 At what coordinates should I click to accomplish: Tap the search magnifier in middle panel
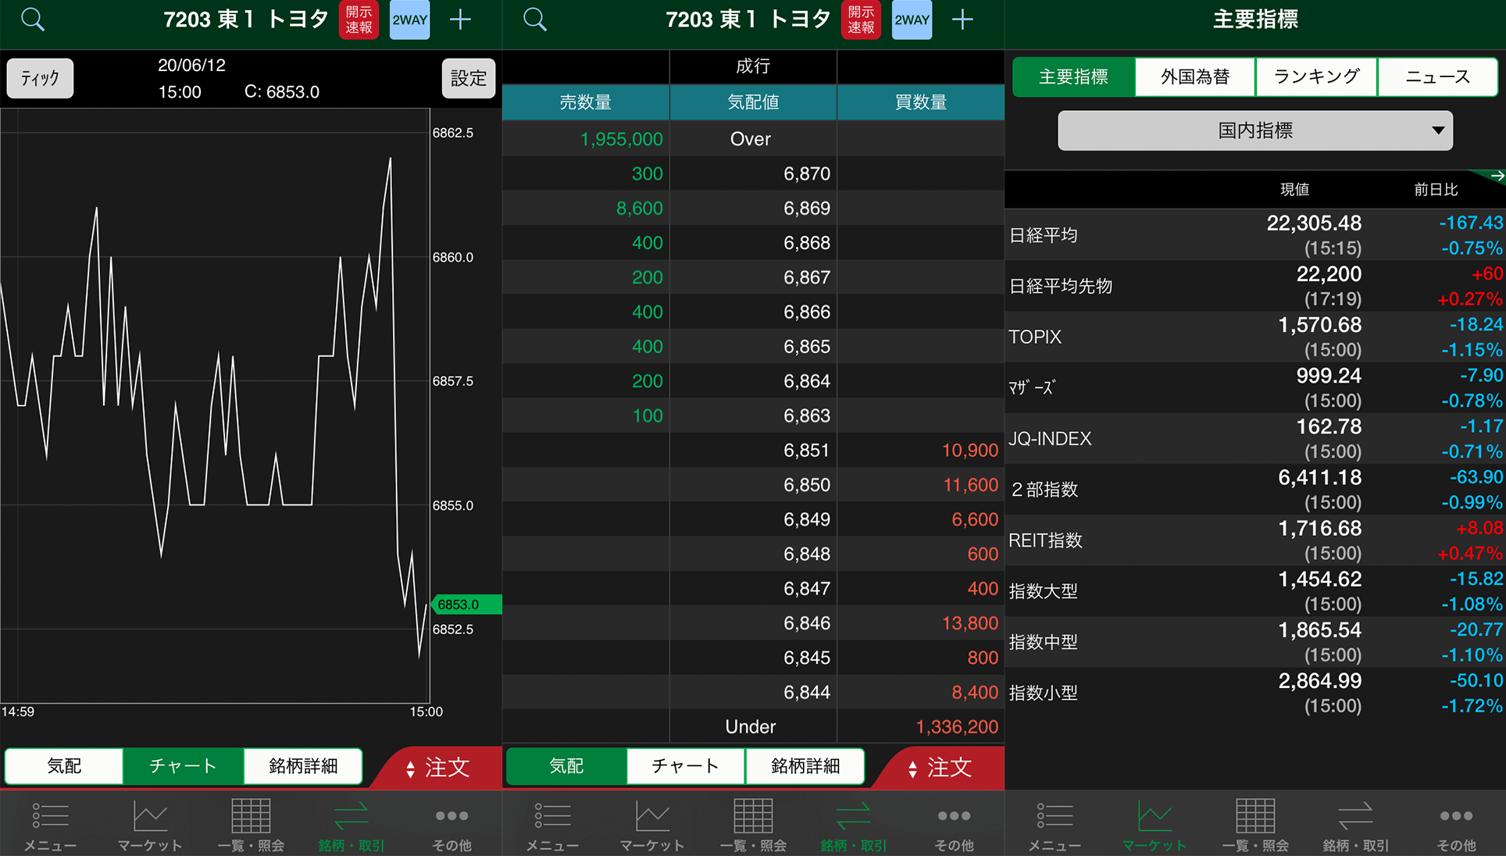(535, 20)
